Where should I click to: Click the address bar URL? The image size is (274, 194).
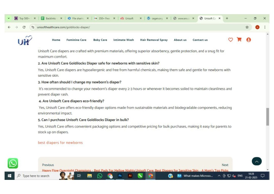tap(63, 27)
